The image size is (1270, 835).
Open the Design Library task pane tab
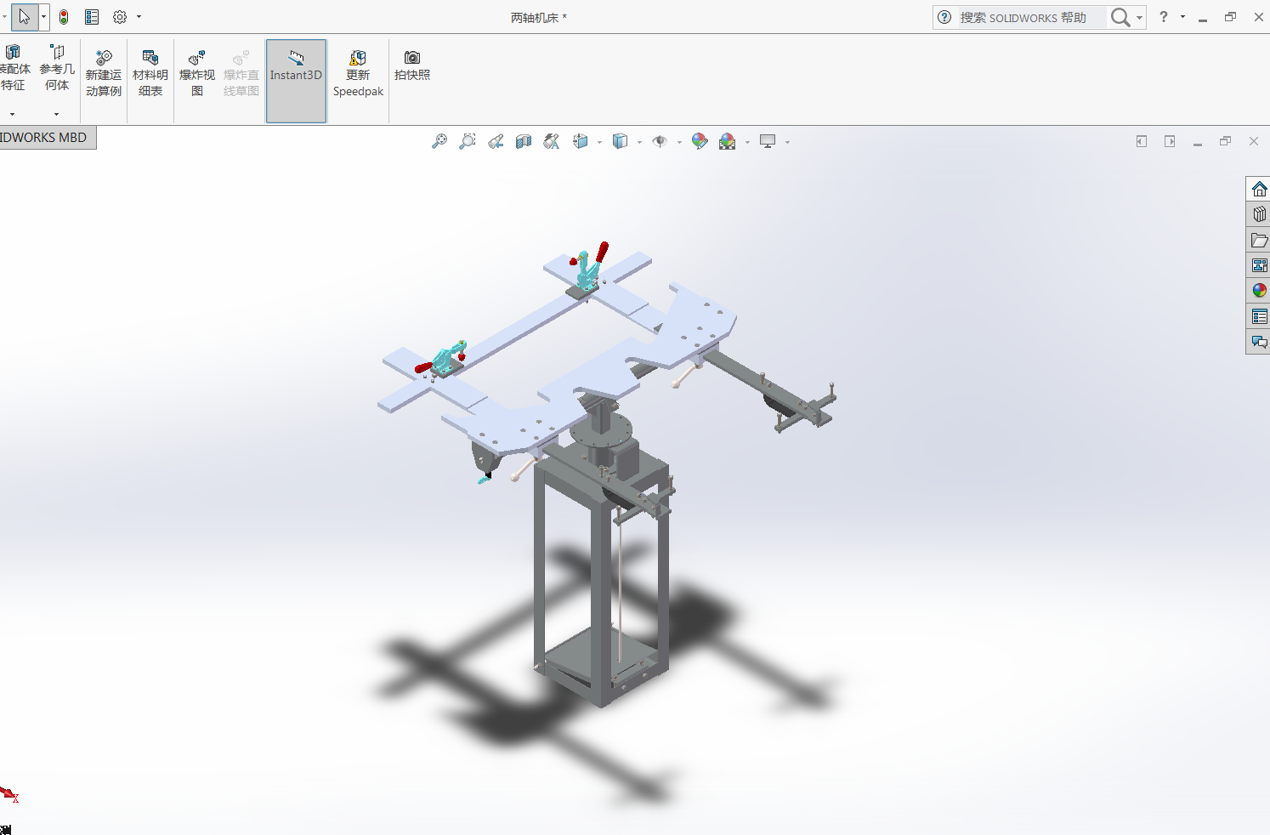coord(1259,214)
